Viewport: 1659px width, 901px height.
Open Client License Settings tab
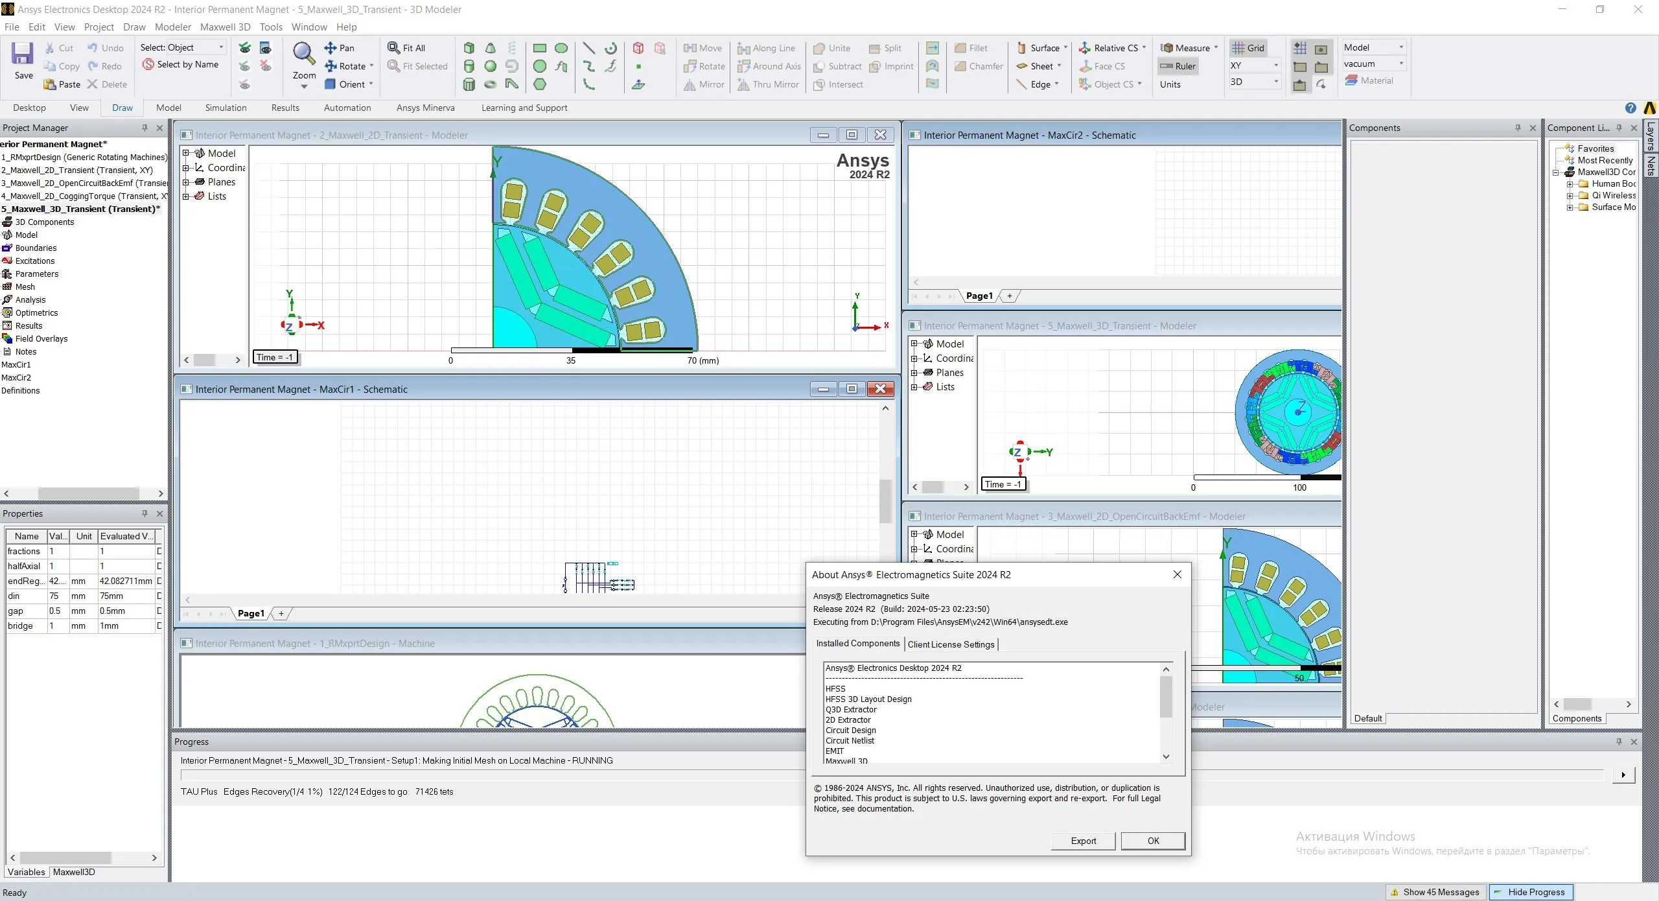coord(951,644)
